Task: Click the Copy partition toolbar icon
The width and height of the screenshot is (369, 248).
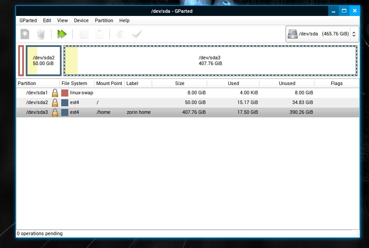Action: (x=84, y=34)
